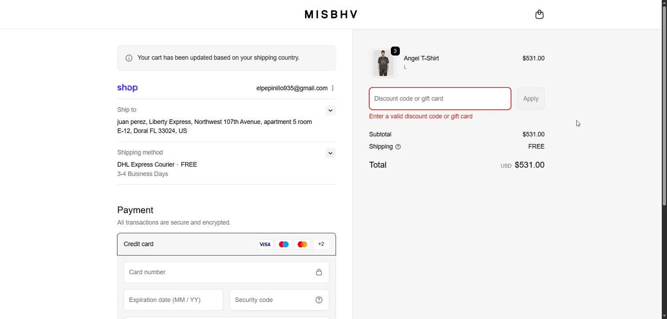This screenshot has width=667, height=319.
Task: Click the info icon in cart update notice
Action: (129, 58)
